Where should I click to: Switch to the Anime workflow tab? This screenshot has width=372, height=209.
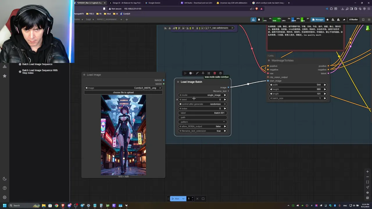click(77, 19)
